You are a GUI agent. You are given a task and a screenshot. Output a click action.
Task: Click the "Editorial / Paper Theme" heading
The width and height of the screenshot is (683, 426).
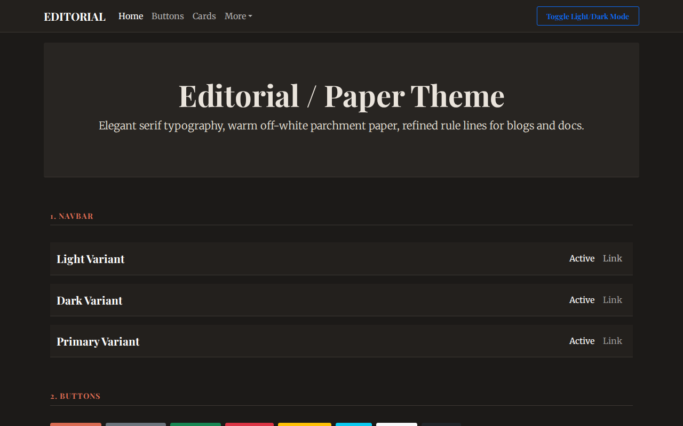tap(341, 96)
